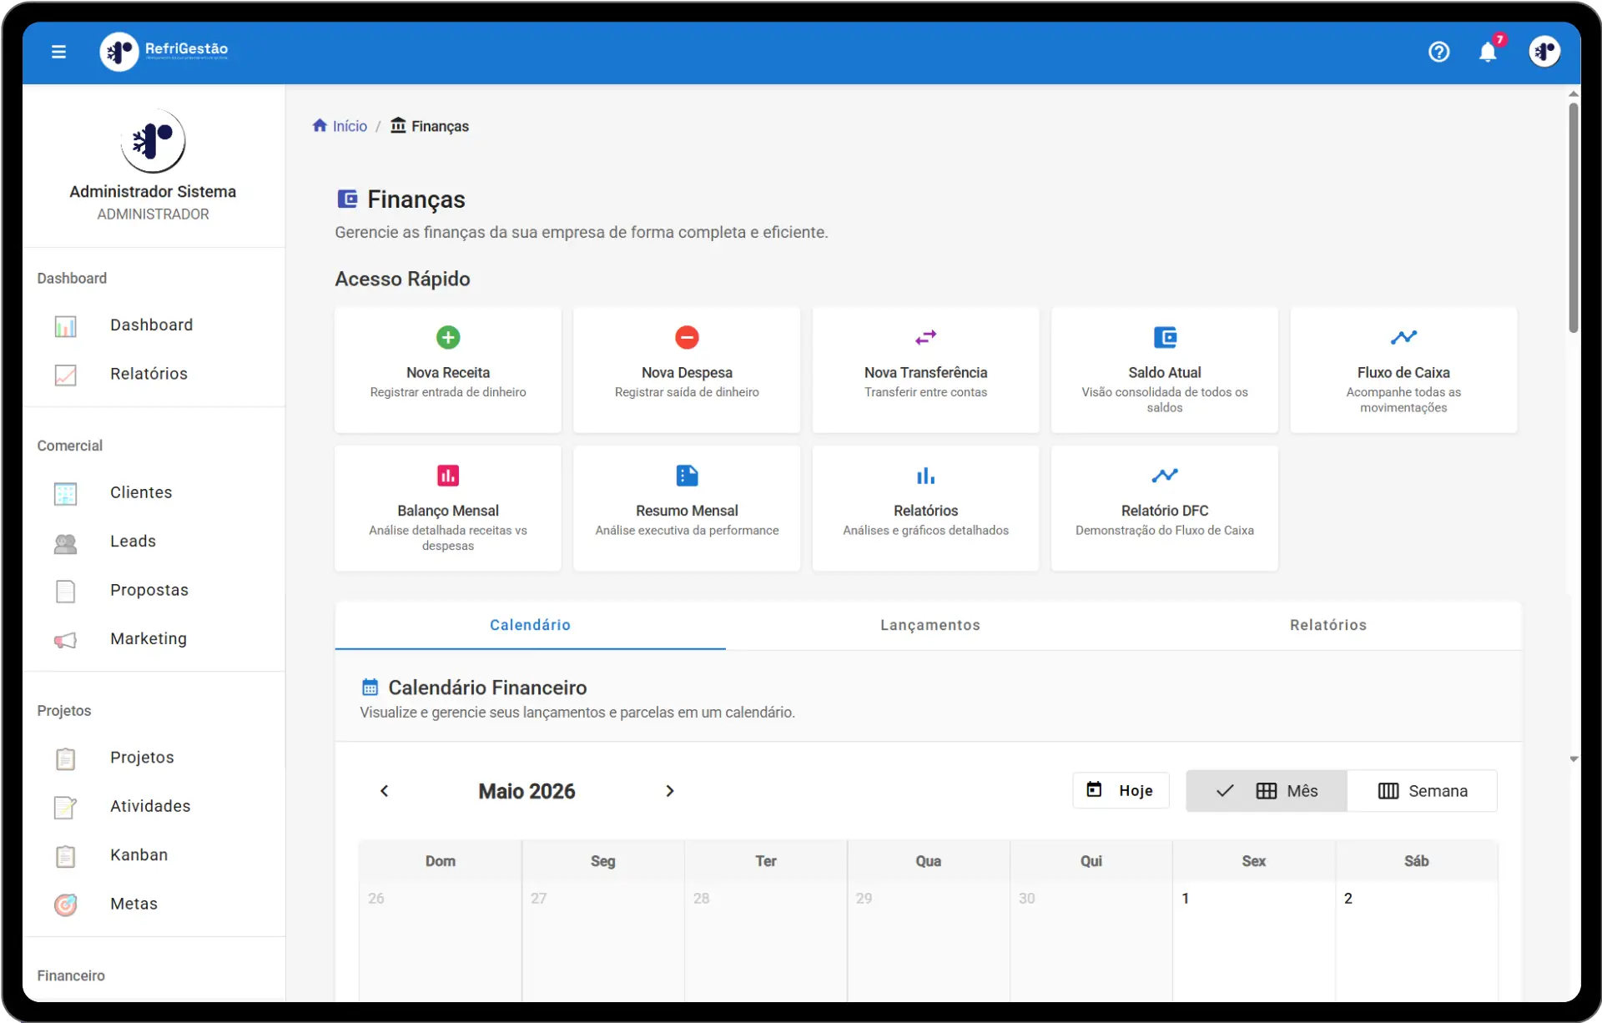This screenshot has width=1602, height=1023.
Task: Go to previous month arrow
Action: tap(384, 790)
